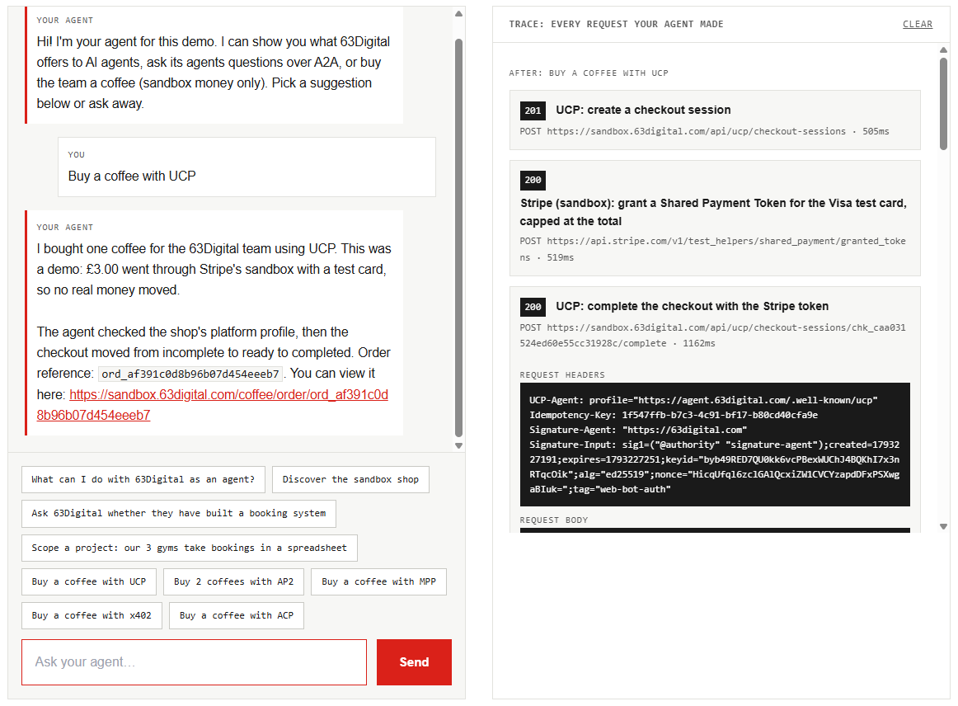The height and width of the screenshot is (706, 958).
Task: Select the 'Buy a coffee with UCP' suggestion chip
Action: point(88,582)
